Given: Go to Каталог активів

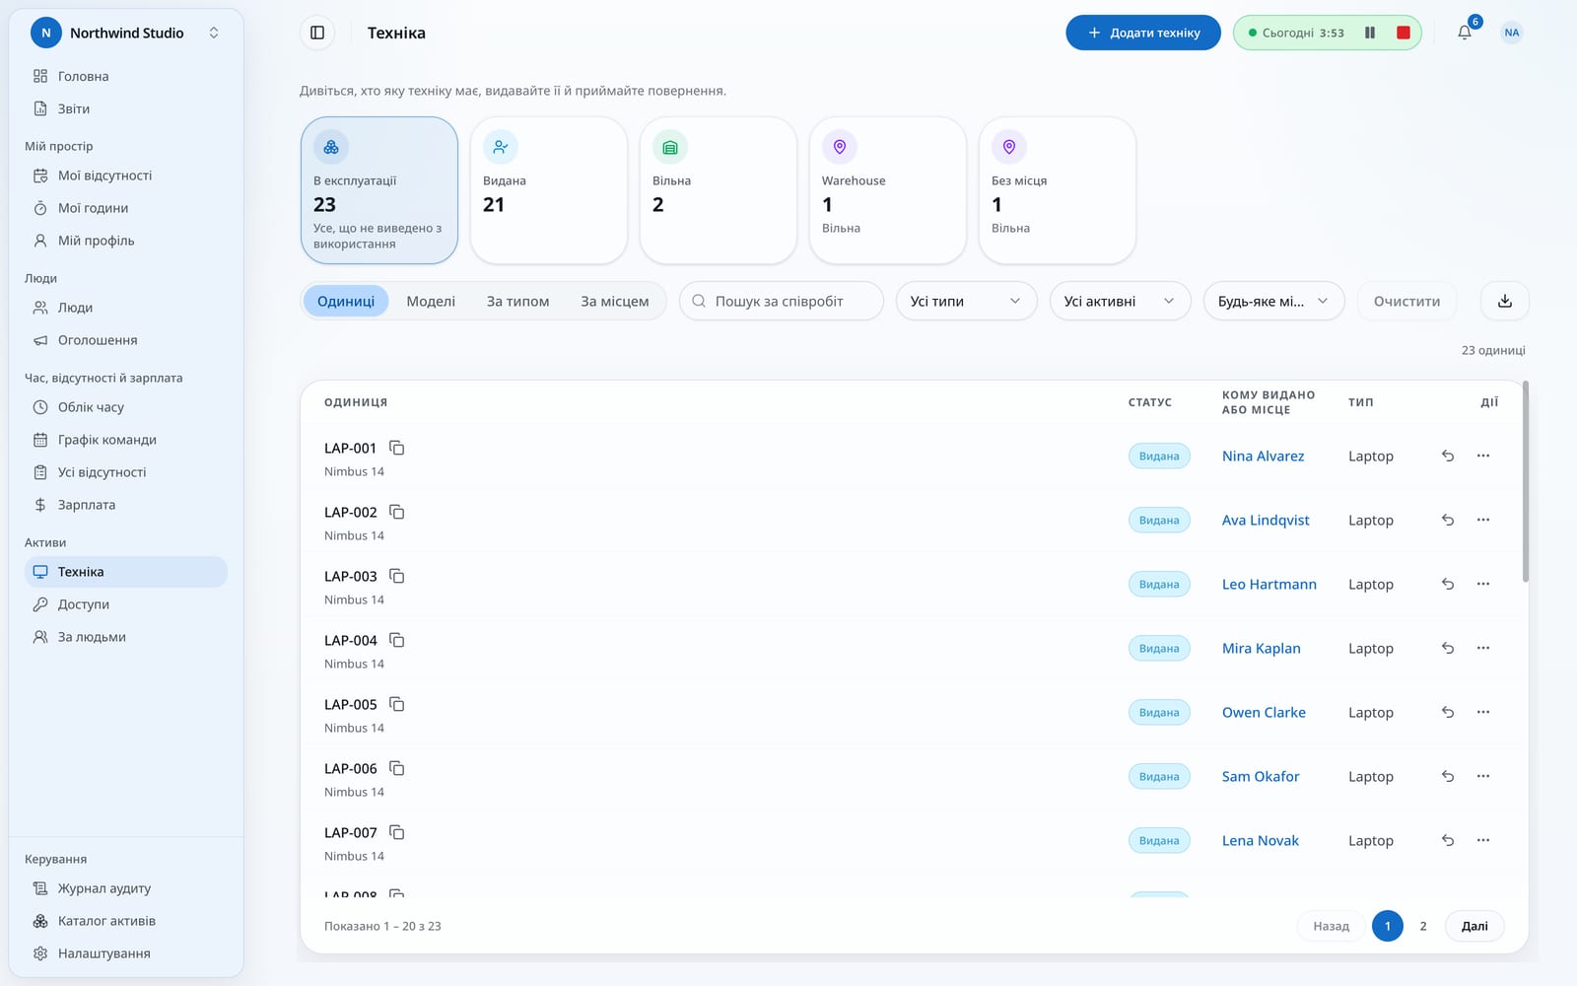Looking at the screenshot, I should pyautogui.click(x=126, y=921).
